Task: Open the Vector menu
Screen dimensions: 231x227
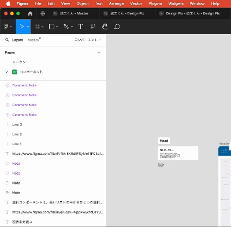Action: 136,3
